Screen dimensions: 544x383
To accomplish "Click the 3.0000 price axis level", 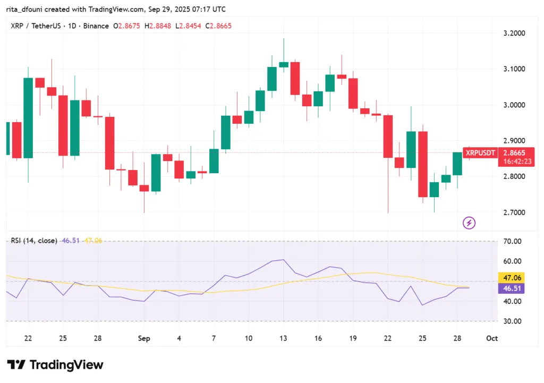I will coord(513,105).
